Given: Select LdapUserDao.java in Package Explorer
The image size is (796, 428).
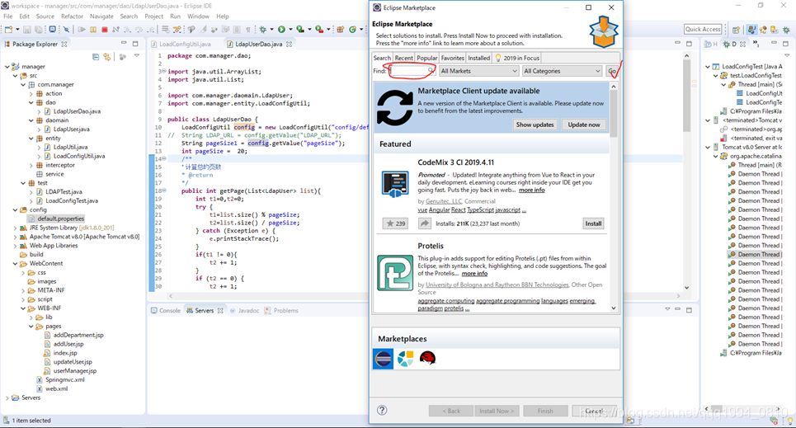Looking at the screenshot, I should [x=77, y=111].
